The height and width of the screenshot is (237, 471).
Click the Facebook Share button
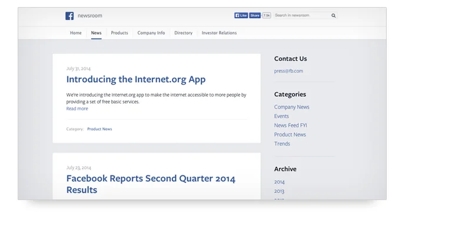click(x=255, y=15)
